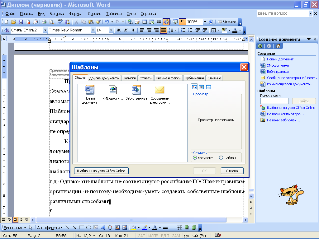
Task: Click the Microsoft Word Help question icon
Action: pos(211,22)
